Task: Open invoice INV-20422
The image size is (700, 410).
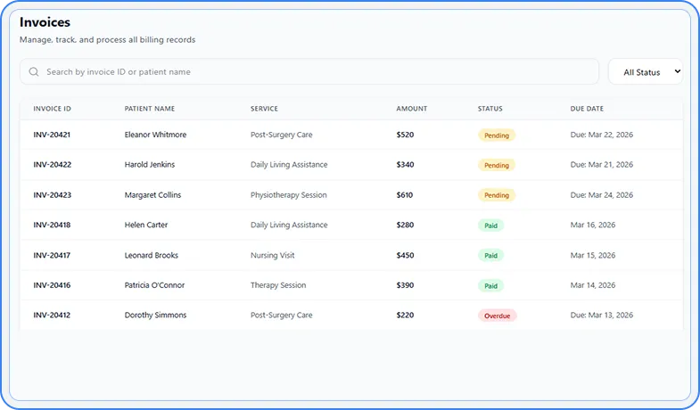Action: click(52, 165)
